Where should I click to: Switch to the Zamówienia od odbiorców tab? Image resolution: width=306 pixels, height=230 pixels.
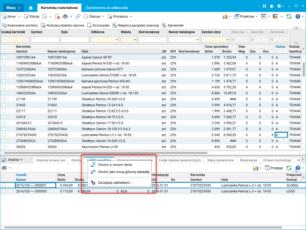click(x=107, y=8)
